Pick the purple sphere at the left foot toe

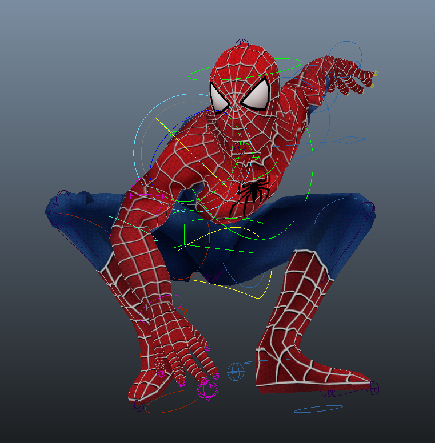(x=138, y=406)
